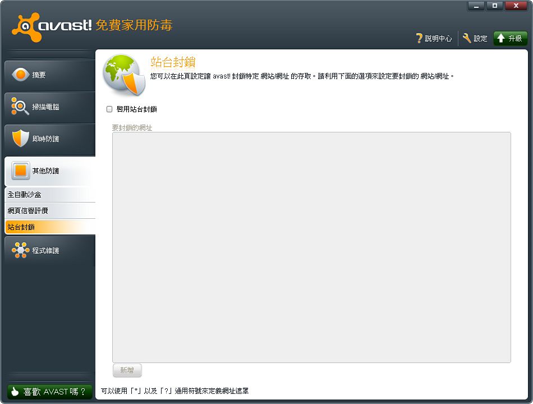This screenshot has width=533, height=404.
Task: Open the 程式維護 section
Action: (50, 251)
